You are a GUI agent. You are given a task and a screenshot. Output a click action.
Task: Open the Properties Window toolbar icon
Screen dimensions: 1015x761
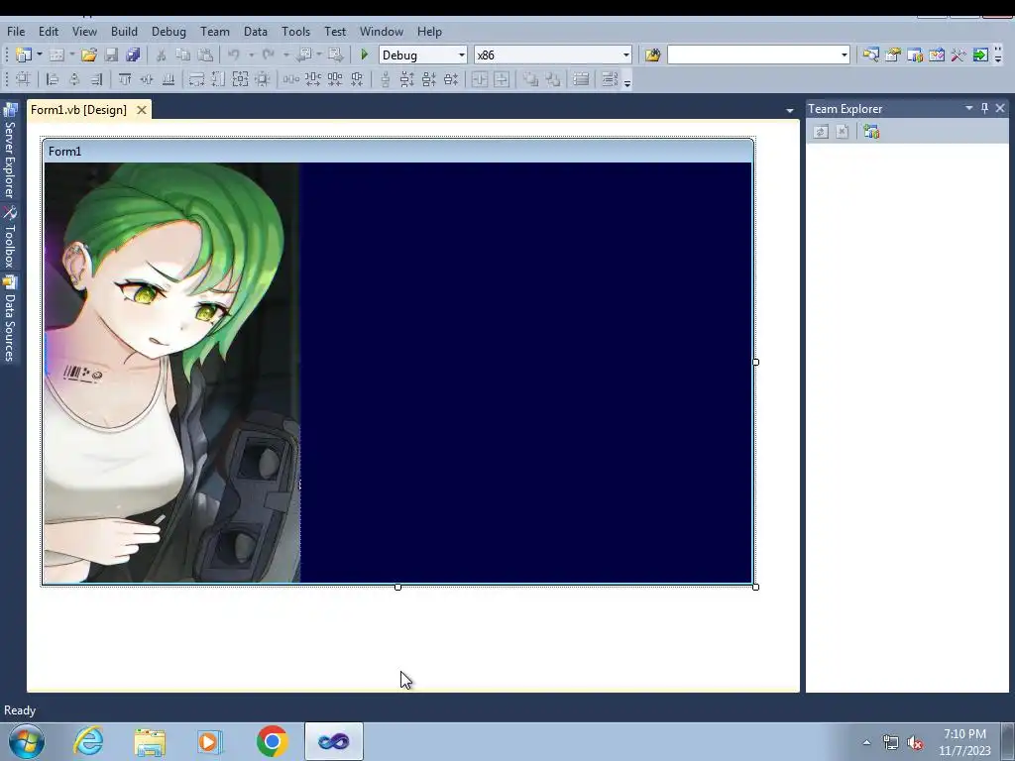[x=893, y=55]
